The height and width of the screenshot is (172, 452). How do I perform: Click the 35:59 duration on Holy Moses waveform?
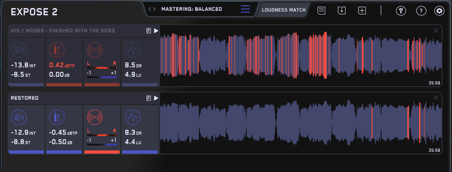[x=434, y=83]
